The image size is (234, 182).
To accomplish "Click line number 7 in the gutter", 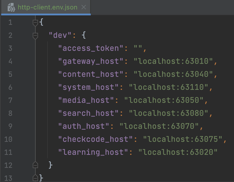I will 10,100.
